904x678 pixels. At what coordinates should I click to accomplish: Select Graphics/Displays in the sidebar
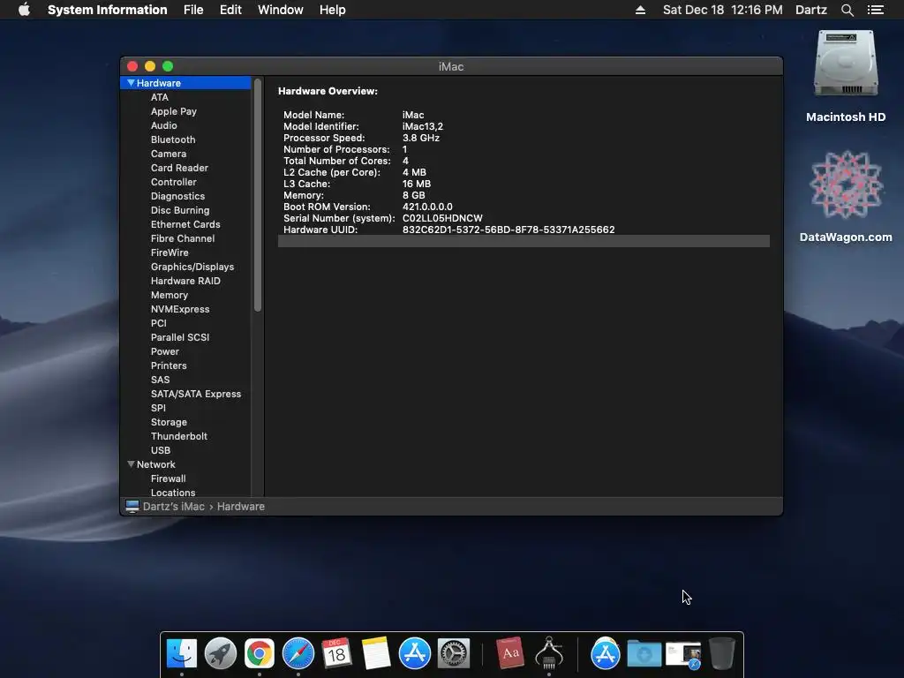(x=192, y=267)
